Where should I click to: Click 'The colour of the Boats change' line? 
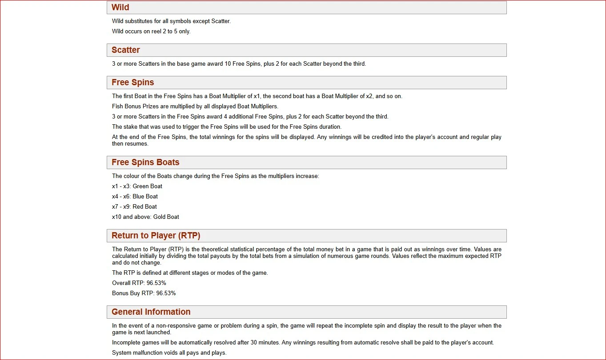click(x=216, y=176)
